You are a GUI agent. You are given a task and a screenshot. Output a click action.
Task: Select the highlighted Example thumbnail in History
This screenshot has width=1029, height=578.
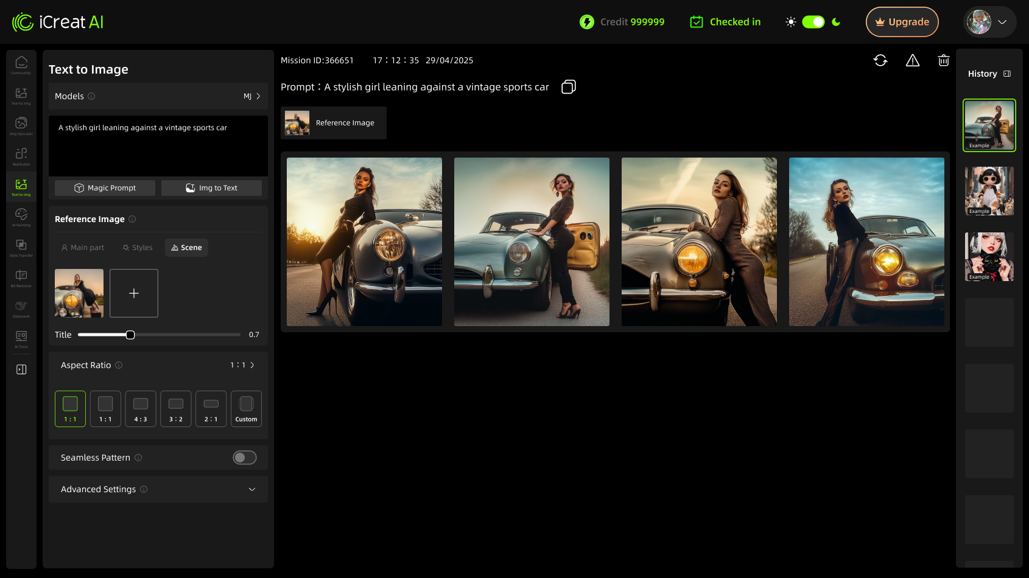[989, 125]
